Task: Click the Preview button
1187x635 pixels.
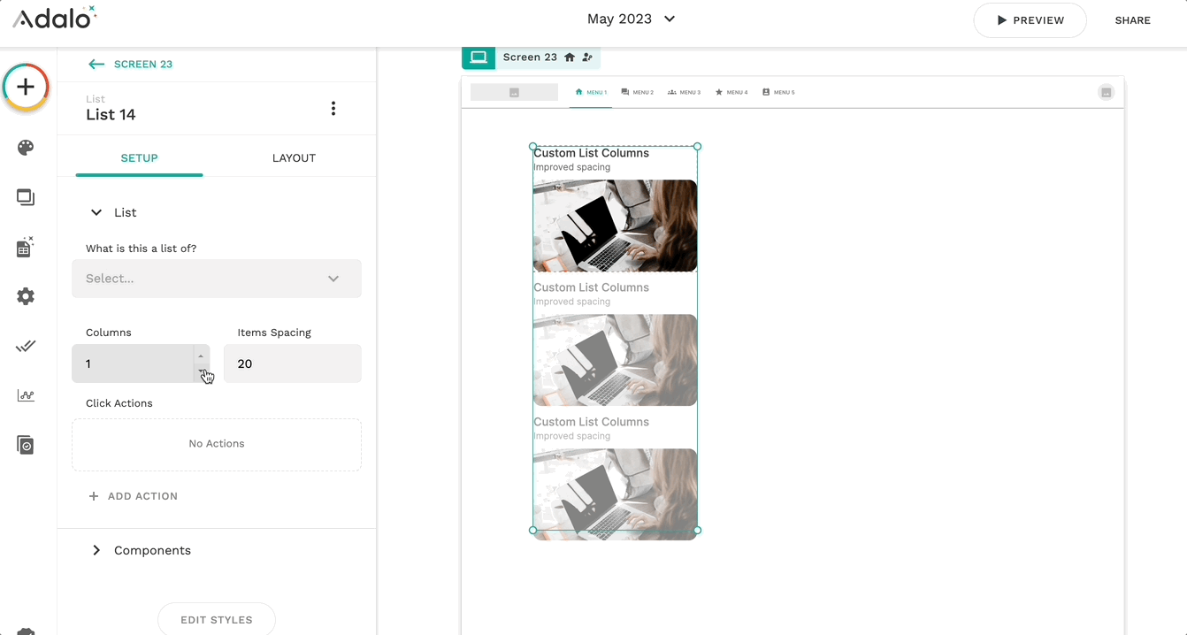Action: click(x=1030, y=20)
